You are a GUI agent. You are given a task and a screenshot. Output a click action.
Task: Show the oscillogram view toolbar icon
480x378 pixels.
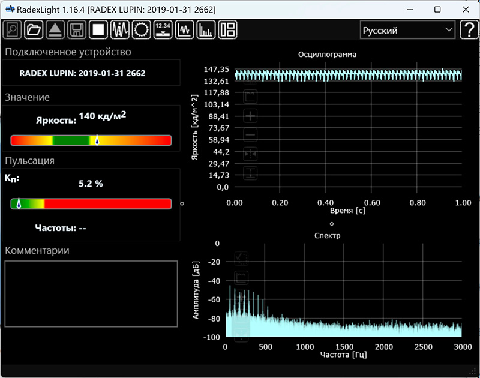point(184,29)
